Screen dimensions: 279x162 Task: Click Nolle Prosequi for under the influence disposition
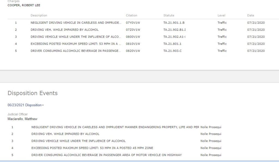pyautogui.click(x=211, y=141)
